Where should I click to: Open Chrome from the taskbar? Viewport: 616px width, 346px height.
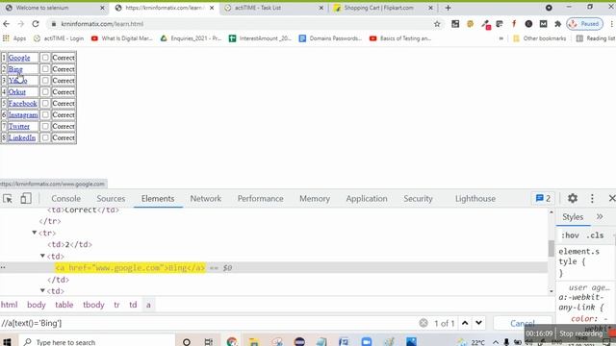pos(232,342)
